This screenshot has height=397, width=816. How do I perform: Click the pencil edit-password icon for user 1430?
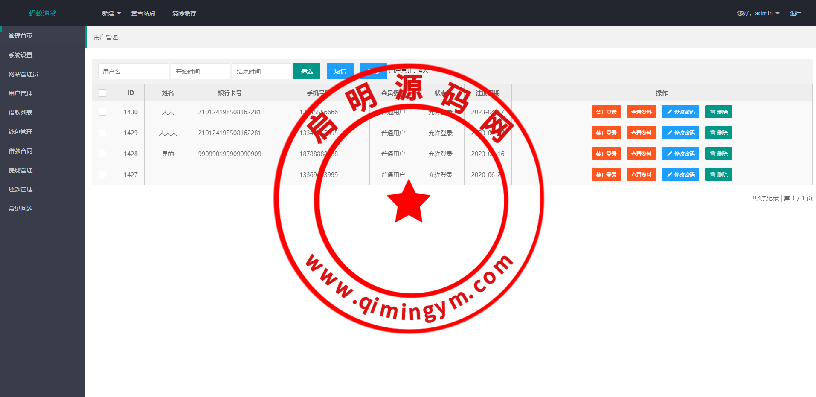click(670, 112)
